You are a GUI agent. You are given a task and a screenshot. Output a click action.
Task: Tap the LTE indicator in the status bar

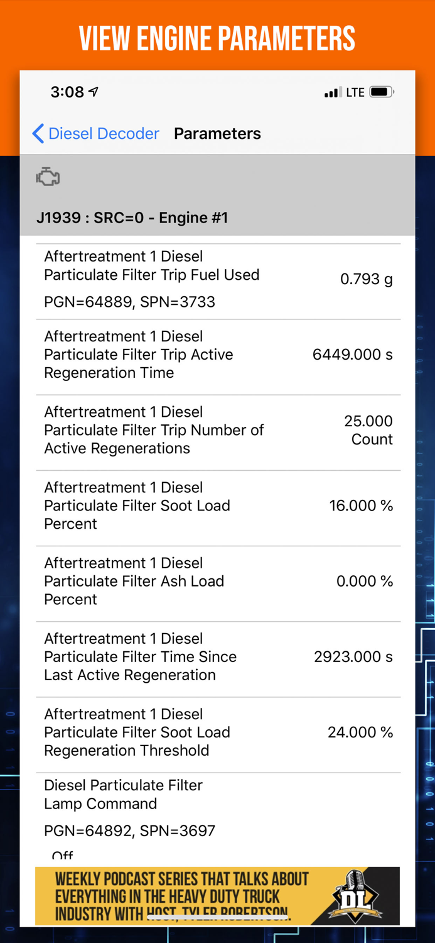(355, 91)
